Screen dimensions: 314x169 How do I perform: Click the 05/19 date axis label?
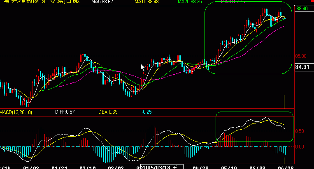(x=229, y=167)
